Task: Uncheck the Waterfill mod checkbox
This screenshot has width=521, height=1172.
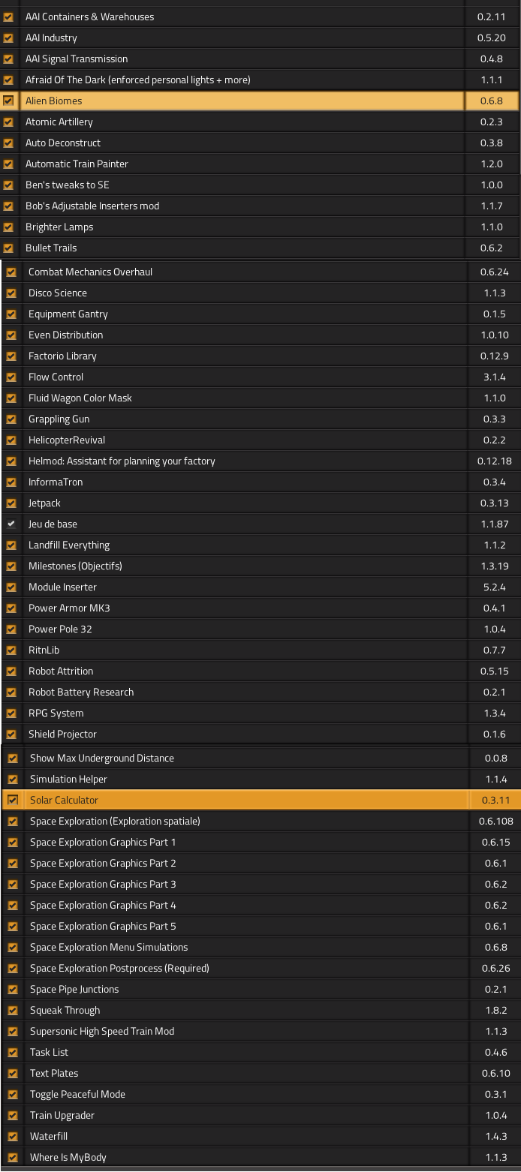Action: (x=13, y=1136)
